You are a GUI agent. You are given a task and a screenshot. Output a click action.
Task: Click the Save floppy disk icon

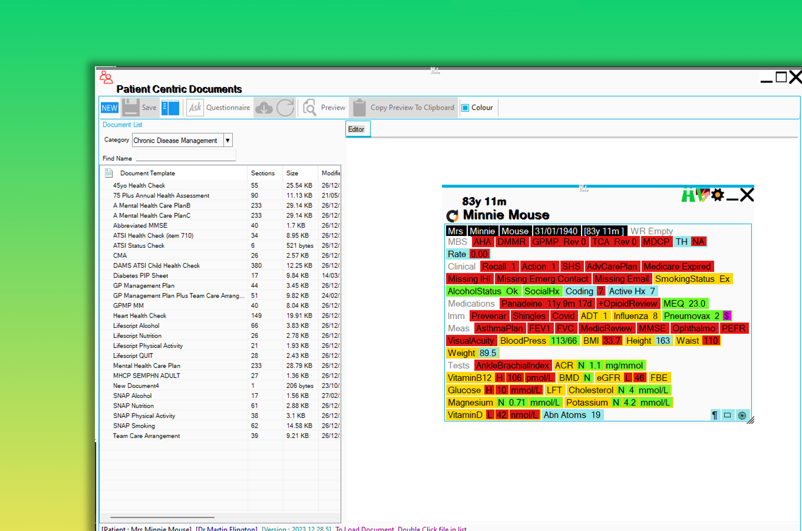pos(131,108)
